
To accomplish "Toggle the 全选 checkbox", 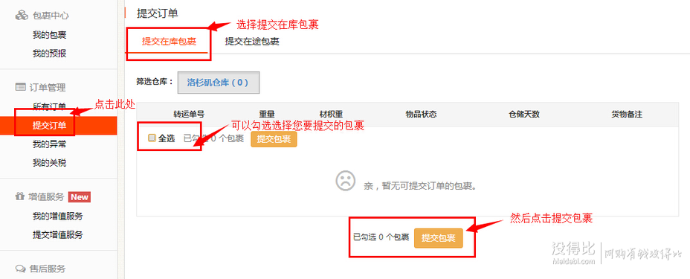I will click(x=152, y=138).
